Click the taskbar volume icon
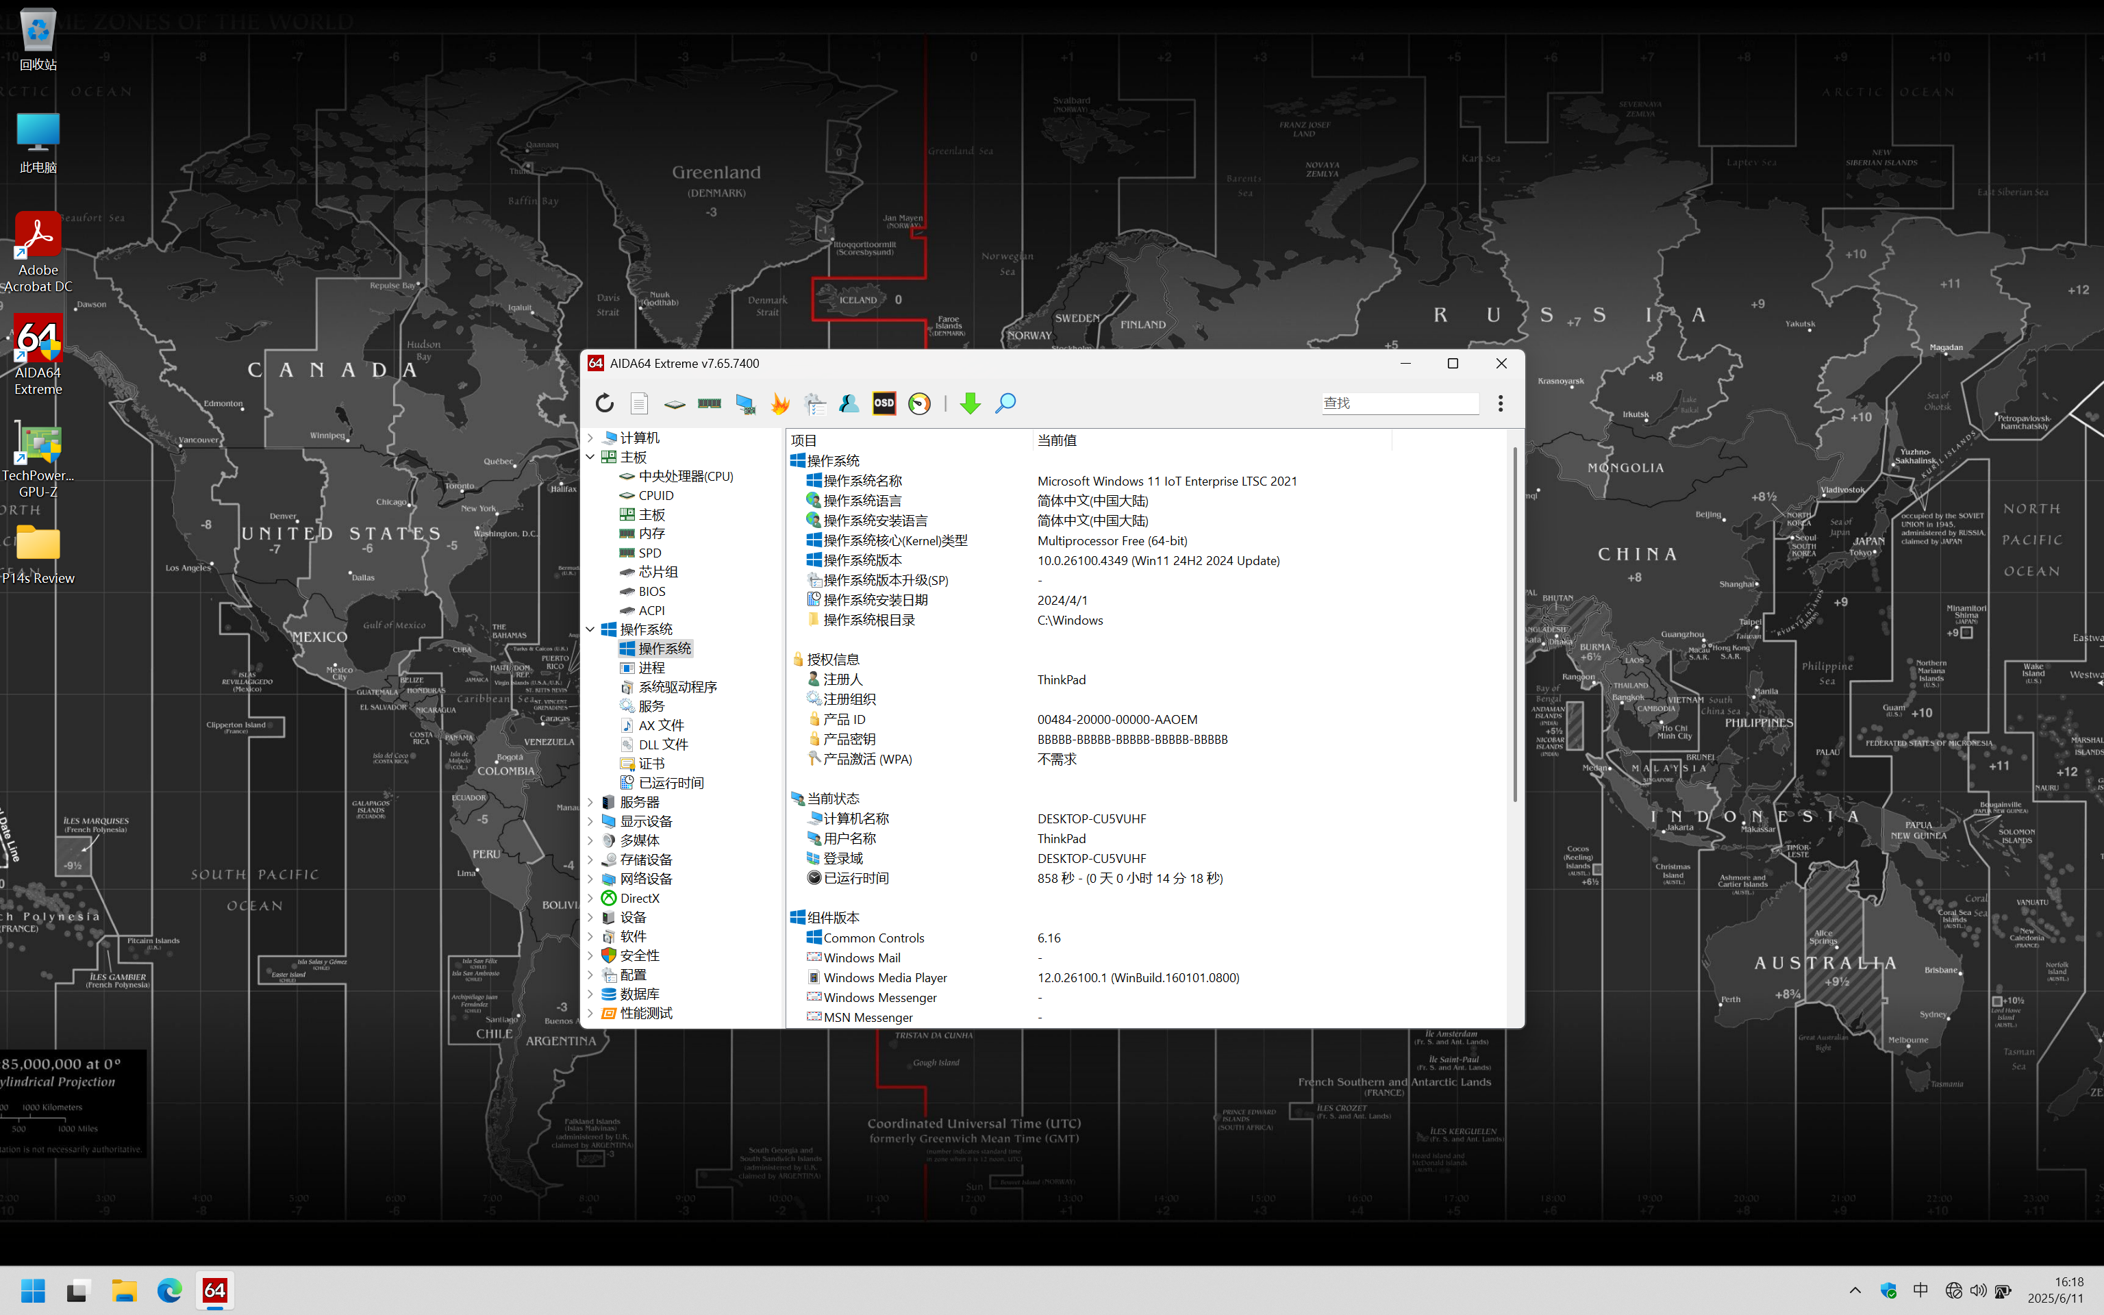The image size is (2104, 1315). click(1979, 1290)
